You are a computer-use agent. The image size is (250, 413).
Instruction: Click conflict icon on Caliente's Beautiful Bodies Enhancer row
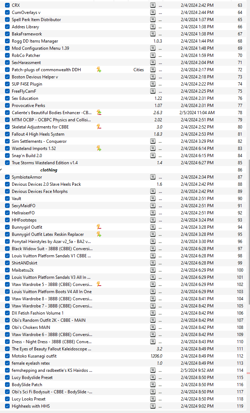click(99, 112)
